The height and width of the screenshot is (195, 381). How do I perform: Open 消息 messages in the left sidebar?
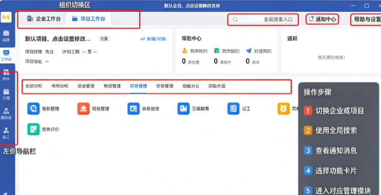click(x=6, y=36)
